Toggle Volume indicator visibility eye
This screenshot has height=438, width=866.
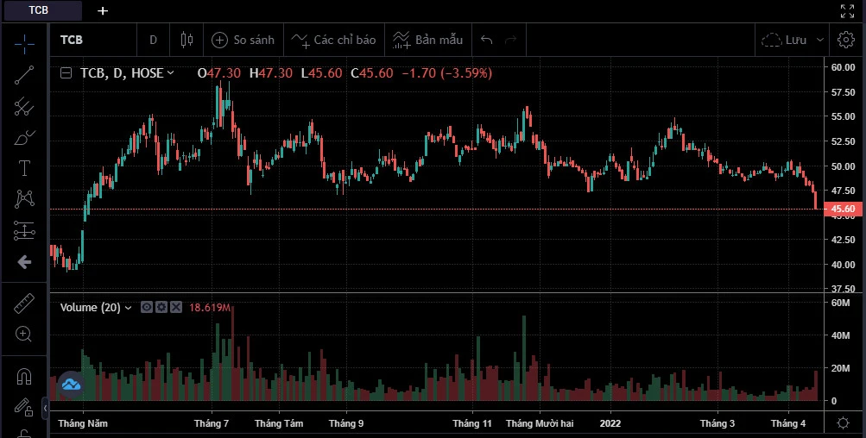pos(147,307)
